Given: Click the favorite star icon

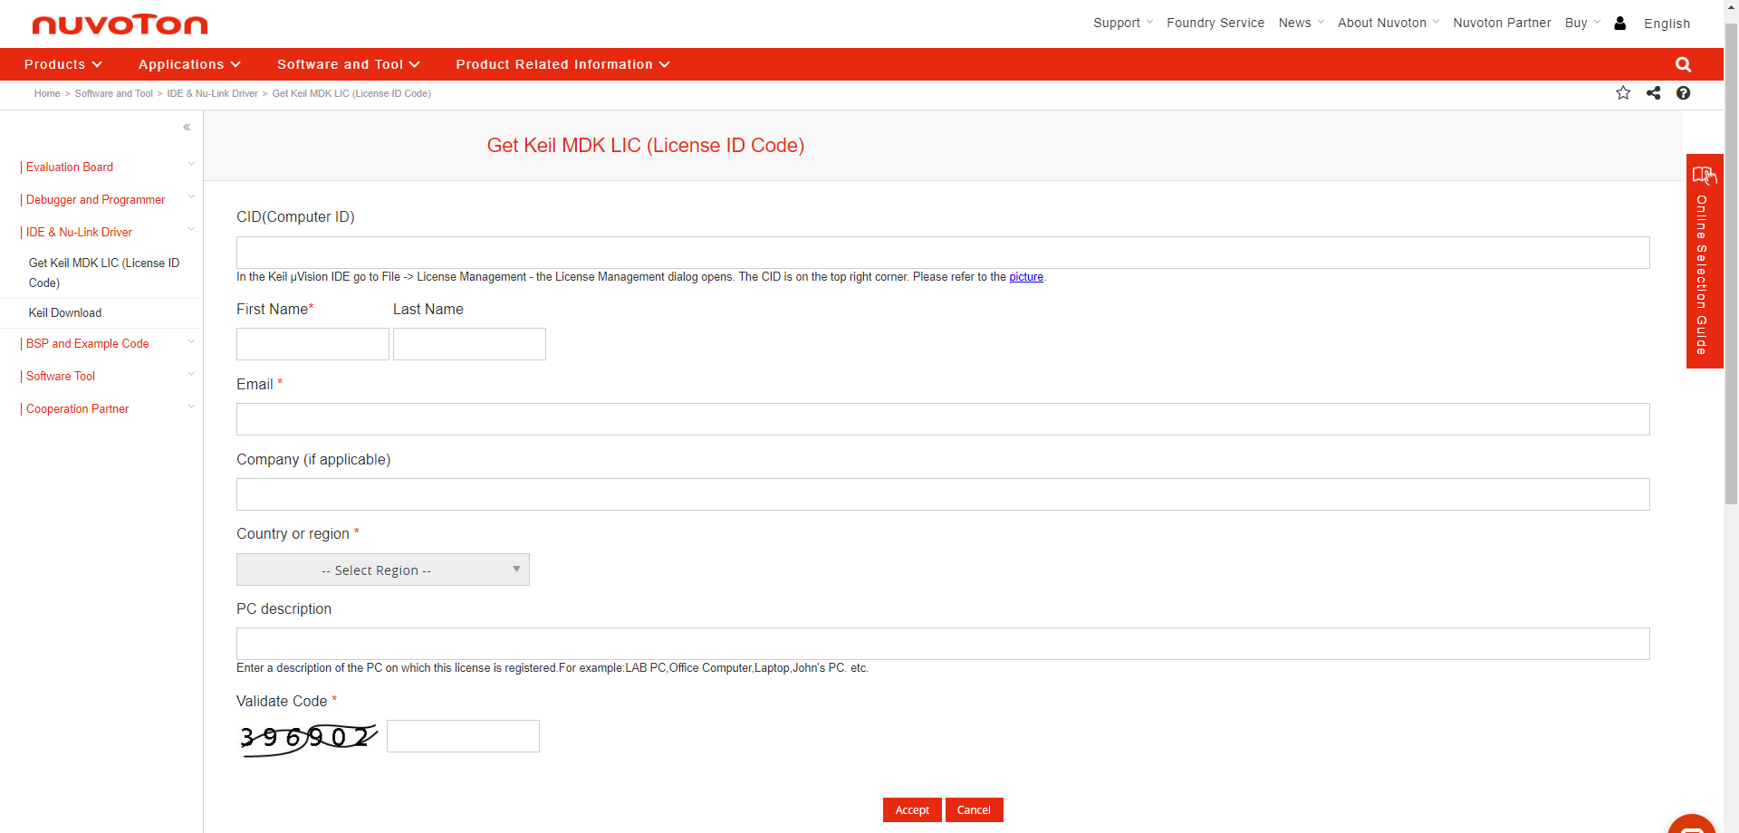Looking at the screenshot, I should pos(1623,93).
